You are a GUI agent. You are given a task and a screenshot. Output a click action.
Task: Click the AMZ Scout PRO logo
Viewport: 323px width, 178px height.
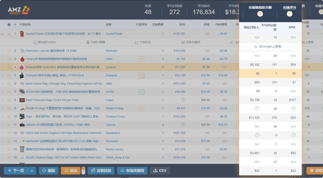pos(19,10)
